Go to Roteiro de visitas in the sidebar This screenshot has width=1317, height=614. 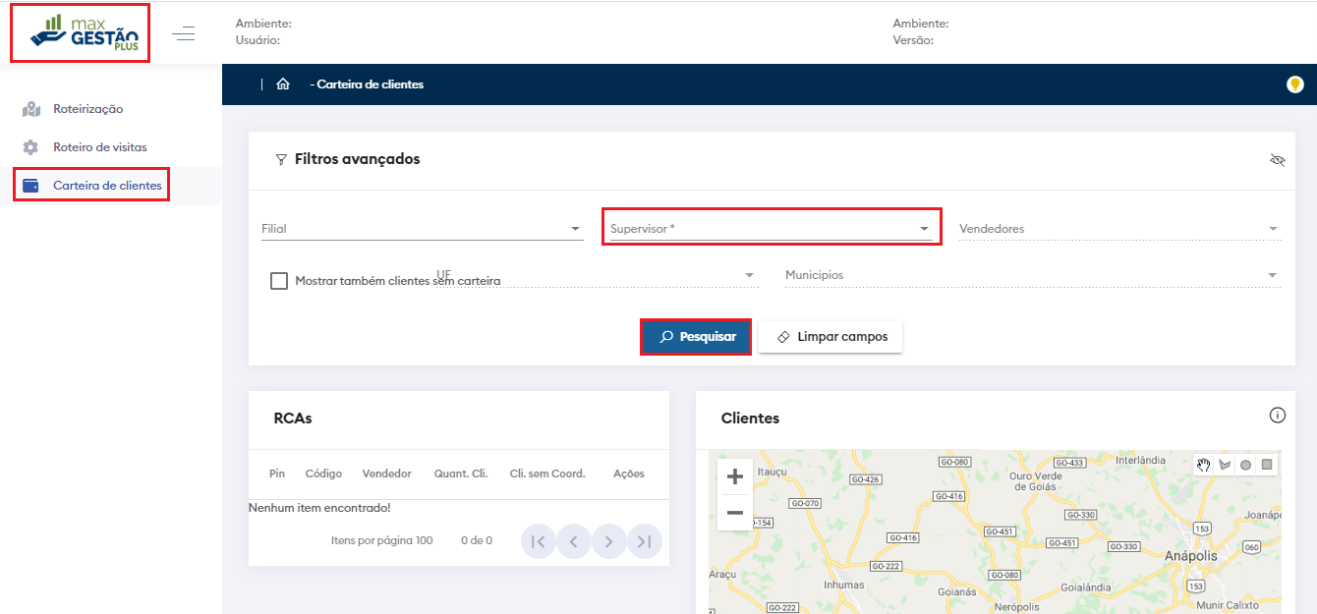pyautogui.click(x=99, y=147)
